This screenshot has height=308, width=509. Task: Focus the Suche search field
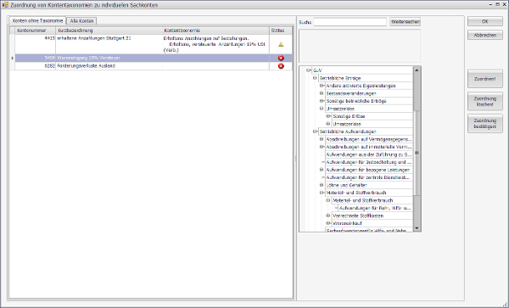pos(350,22)
